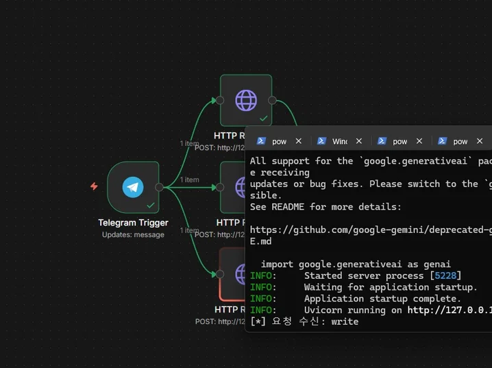Switch to the third 'pow' terminal tab
492x368 pixels.
coord(399,141)
